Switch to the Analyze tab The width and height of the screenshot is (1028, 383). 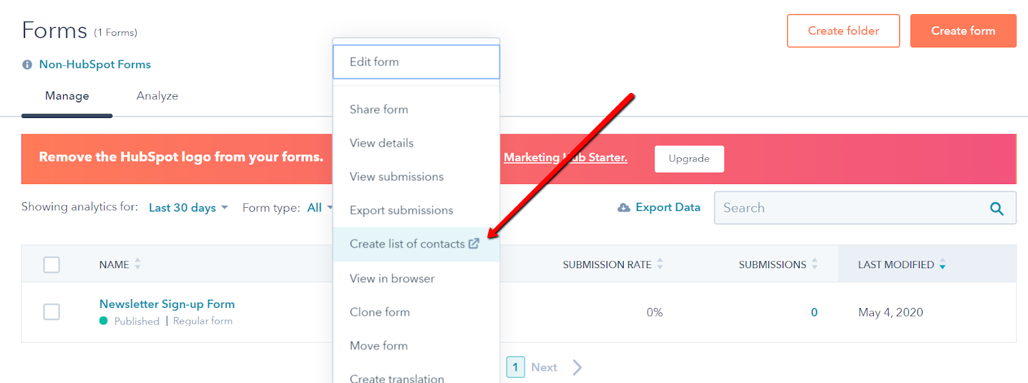coord(157,96)
